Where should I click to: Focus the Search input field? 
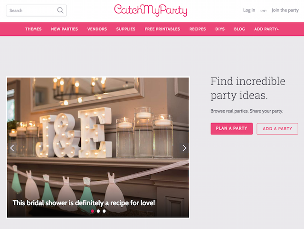click(36, 10)
